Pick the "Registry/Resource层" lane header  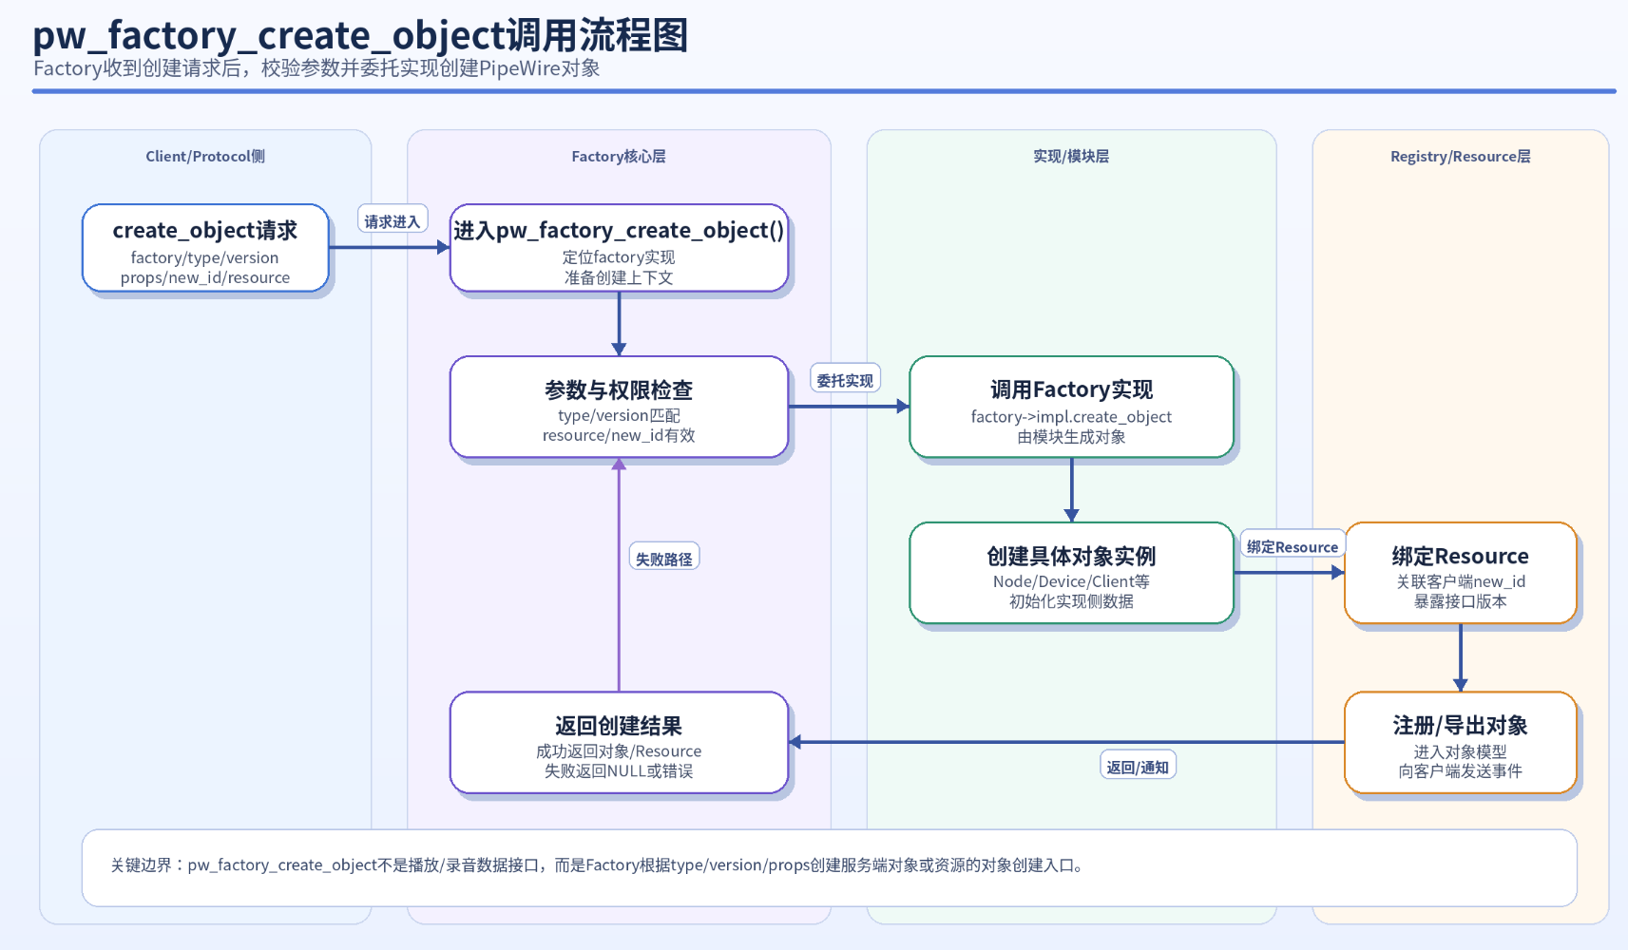1461,157
